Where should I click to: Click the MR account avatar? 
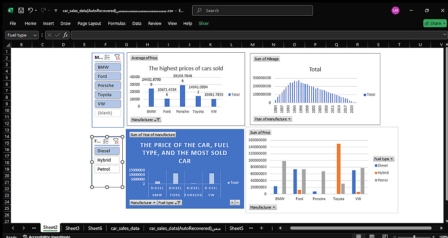pos(396,11)
